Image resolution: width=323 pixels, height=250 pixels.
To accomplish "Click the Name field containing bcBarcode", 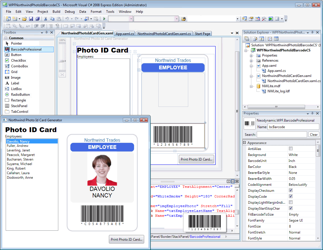I will (x=293, y=127).
